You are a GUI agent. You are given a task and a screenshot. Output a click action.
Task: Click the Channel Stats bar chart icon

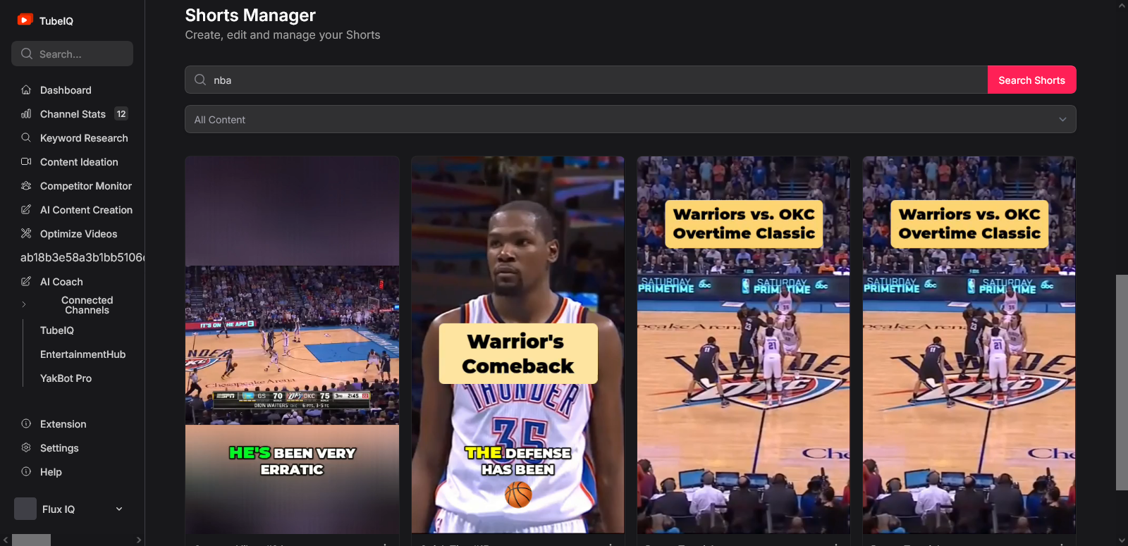pos(26,114)
